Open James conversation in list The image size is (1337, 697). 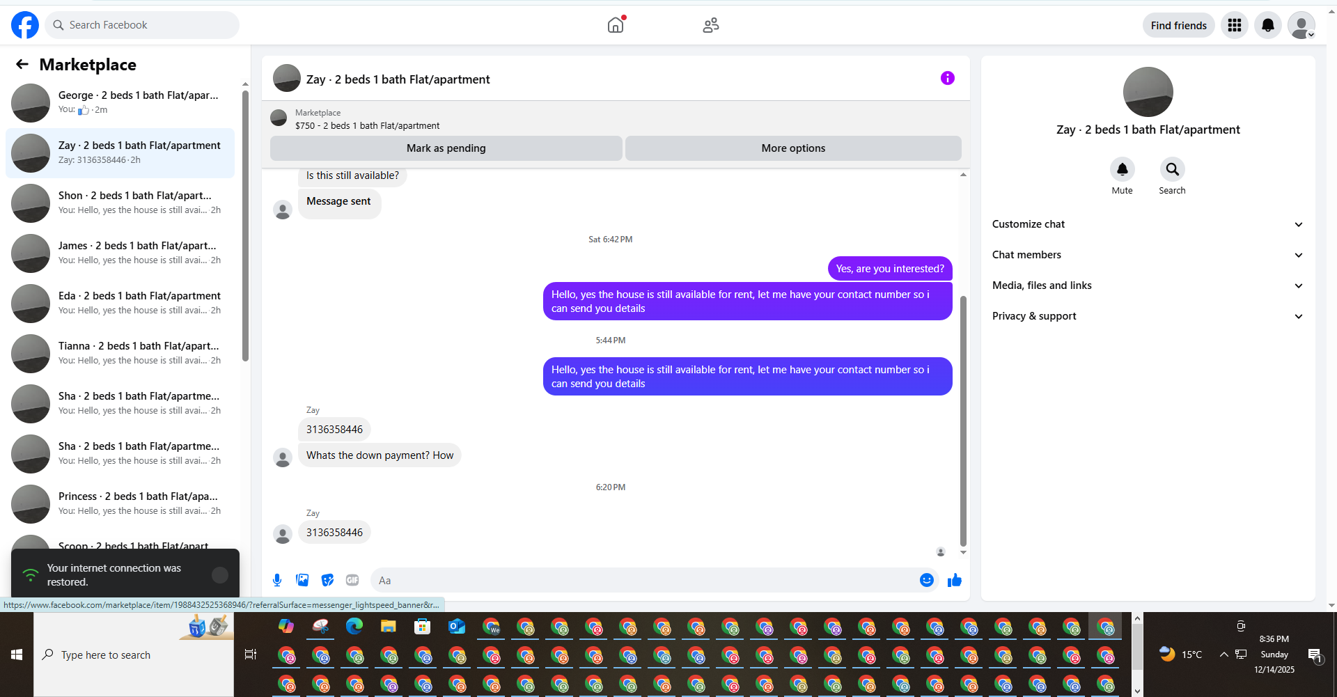120,253
